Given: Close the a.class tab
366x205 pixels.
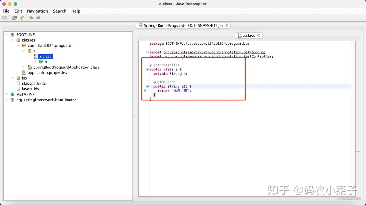Looking at the screenshot, I should pos(258,35).
